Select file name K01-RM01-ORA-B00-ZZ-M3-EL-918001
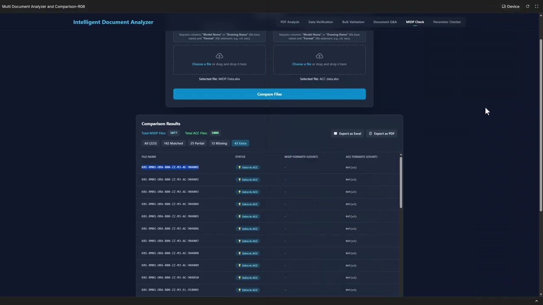 pos(170,290)
